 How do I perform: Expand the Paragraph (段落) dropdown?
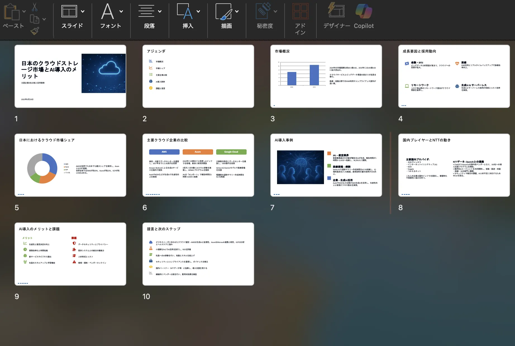[160, 11]
